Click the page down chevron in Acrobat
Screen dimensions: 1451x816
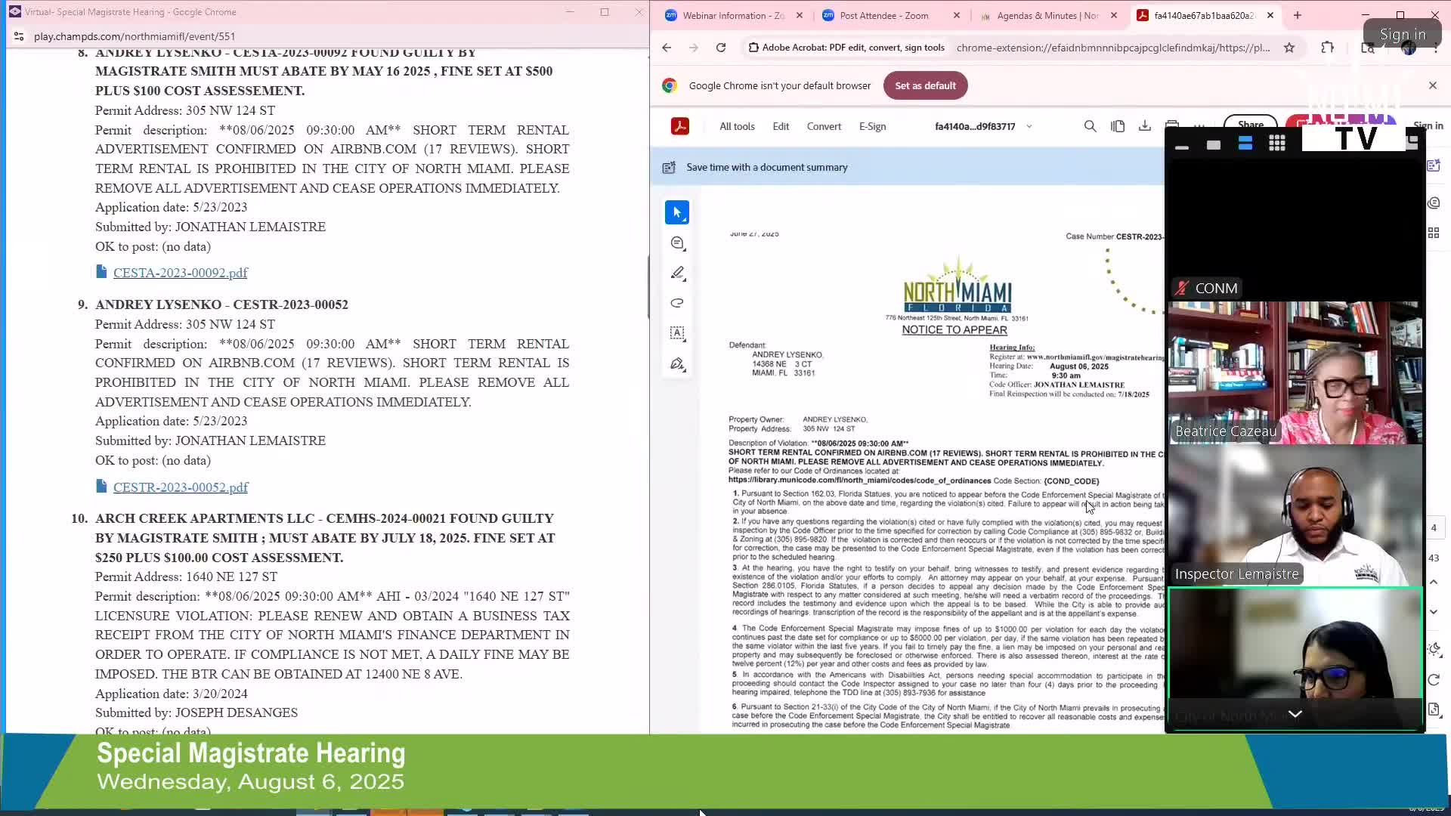coord(1434,612)
